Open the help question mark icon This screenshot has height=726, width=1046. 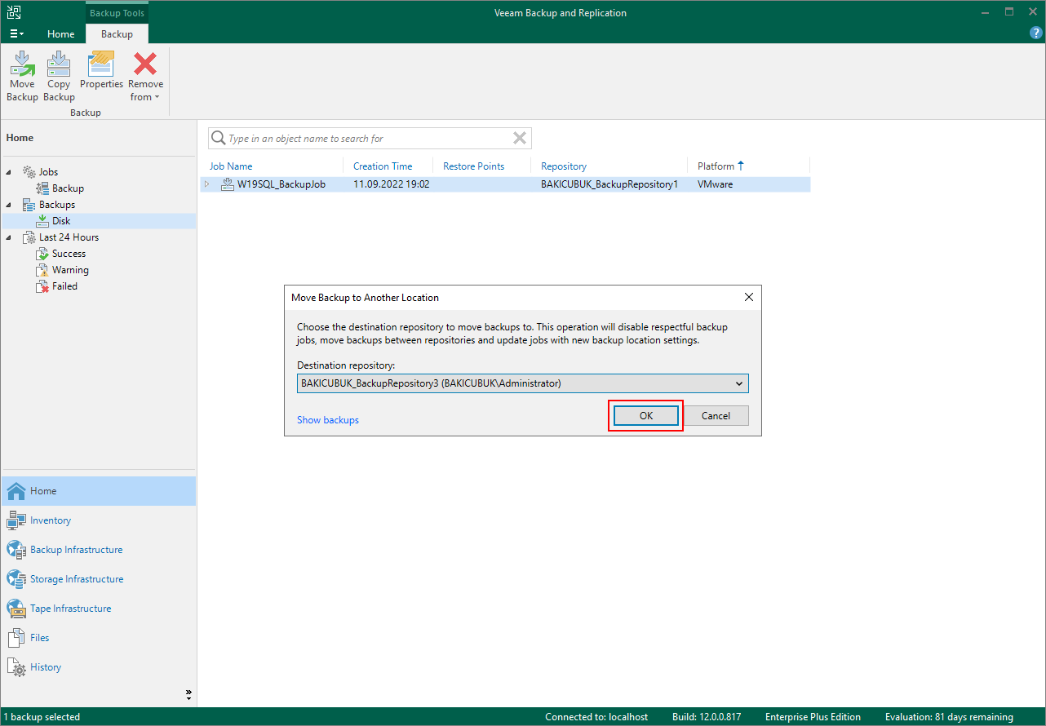(1036, 33)
